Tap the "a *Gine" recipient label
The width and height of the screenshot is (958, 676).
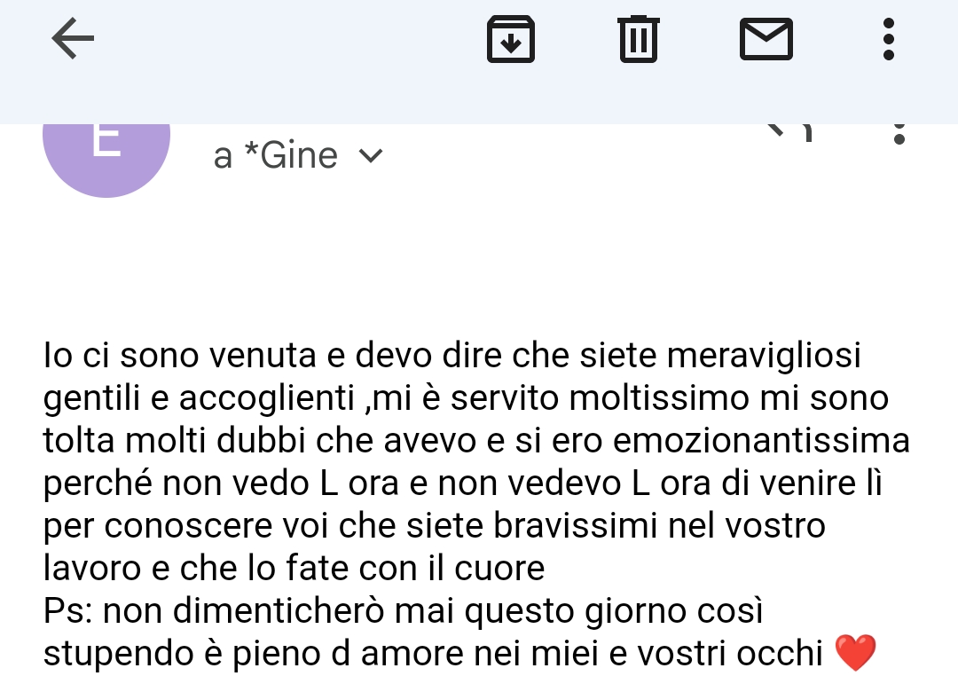(276, 156)
